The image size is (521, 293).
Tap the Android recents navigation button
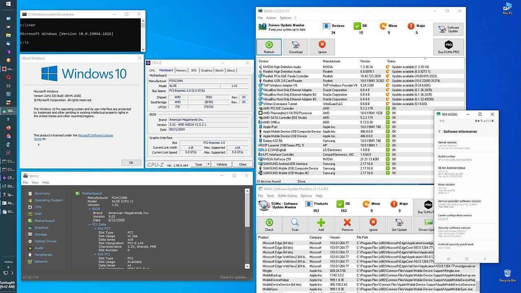point(449,259)
